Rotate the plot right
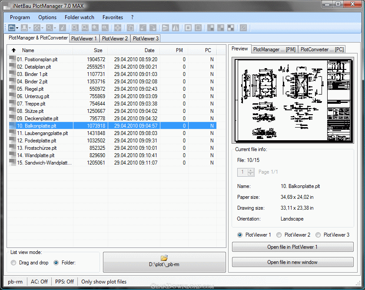The width and height of the screenshot is (365, 290). pyautogui.click(x=153, y=28)
